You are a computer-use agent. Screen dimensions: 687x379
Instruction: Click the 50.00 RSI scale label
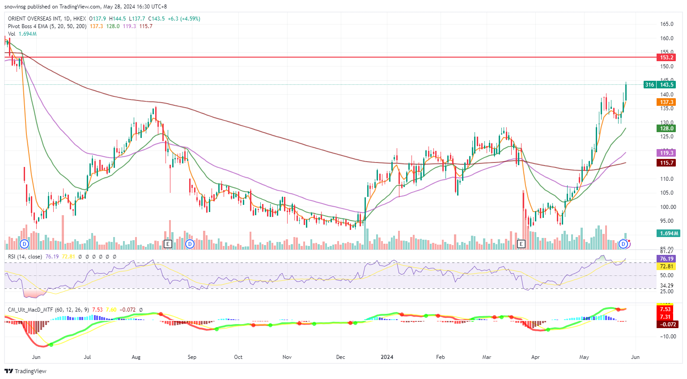click(x=667, y=275)
